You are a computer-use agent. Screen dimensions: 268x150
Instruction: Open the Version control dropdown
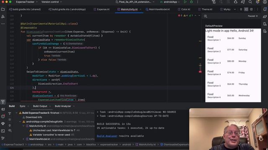[52, 2]
